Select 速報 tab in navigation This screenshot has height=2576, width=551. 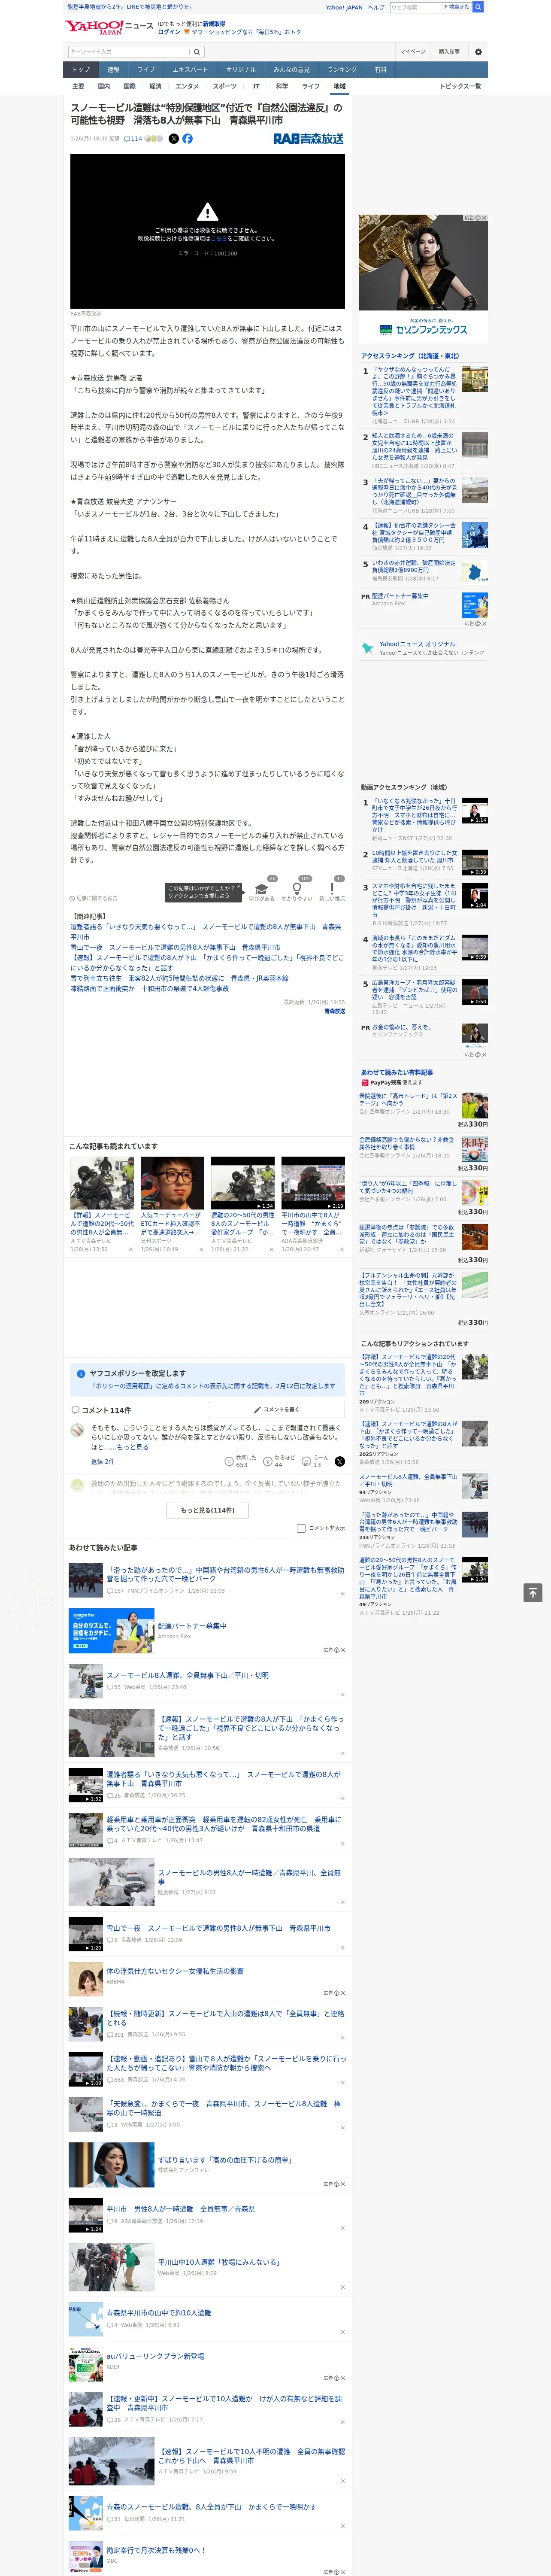tap(113, 70)
